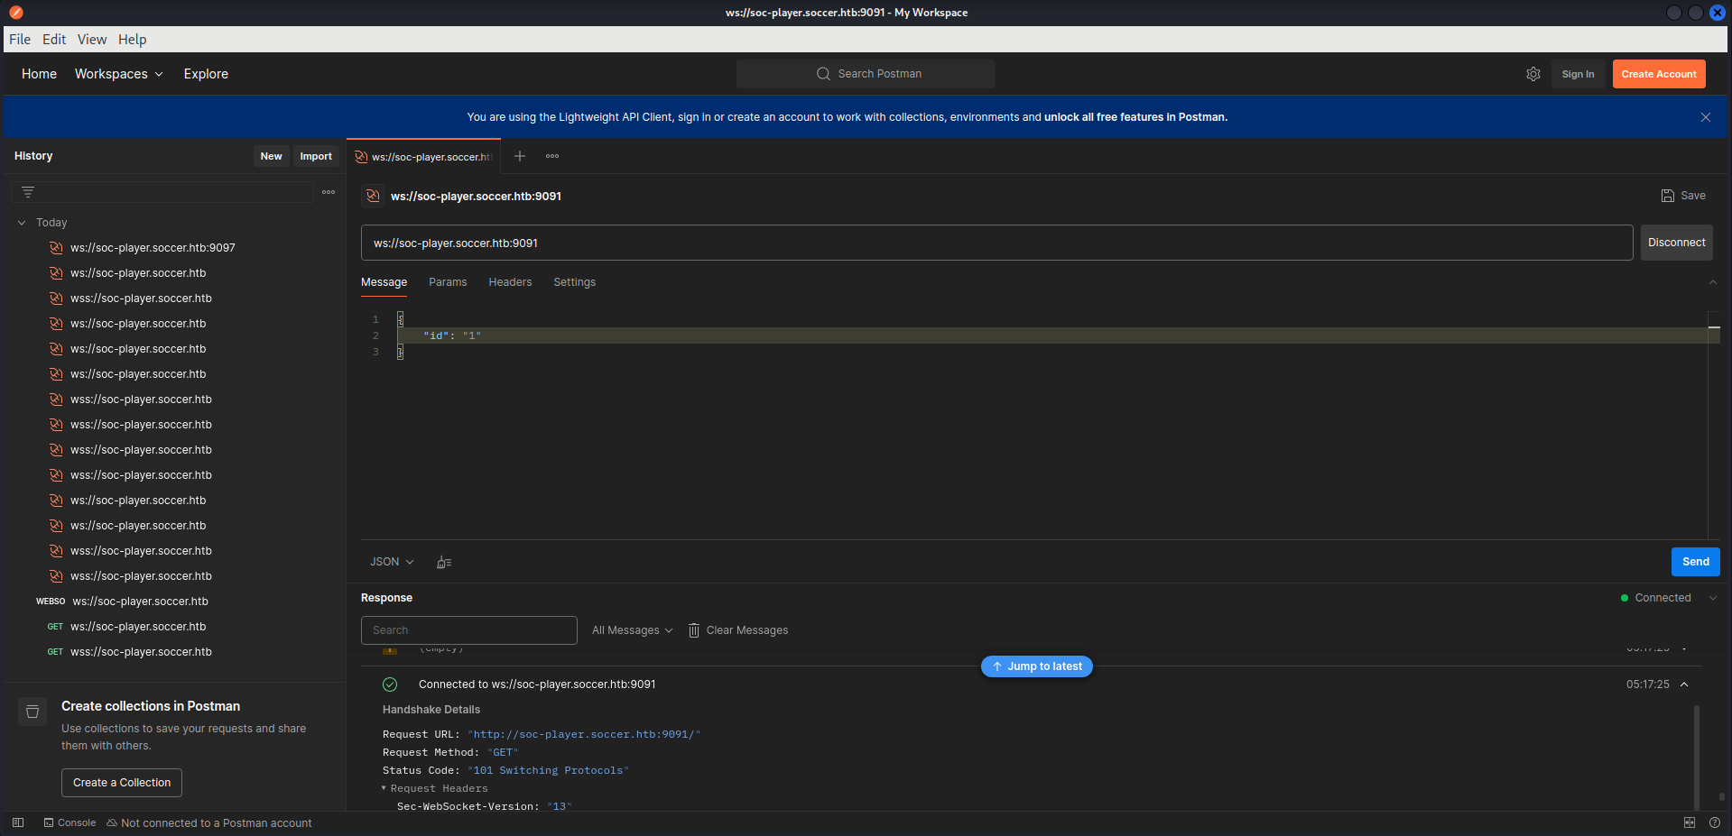Open the GET ws://soc-player.soccer.htb history entry
The height and width of the screenshot is (836, 1732).
click(138, 627)
